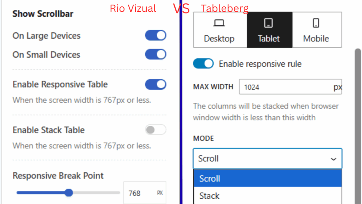Image resolution: width=362 pixels, height=204 pixels.
Task: Switch to the Mobile tab label
Action: (x=316, y=39)
